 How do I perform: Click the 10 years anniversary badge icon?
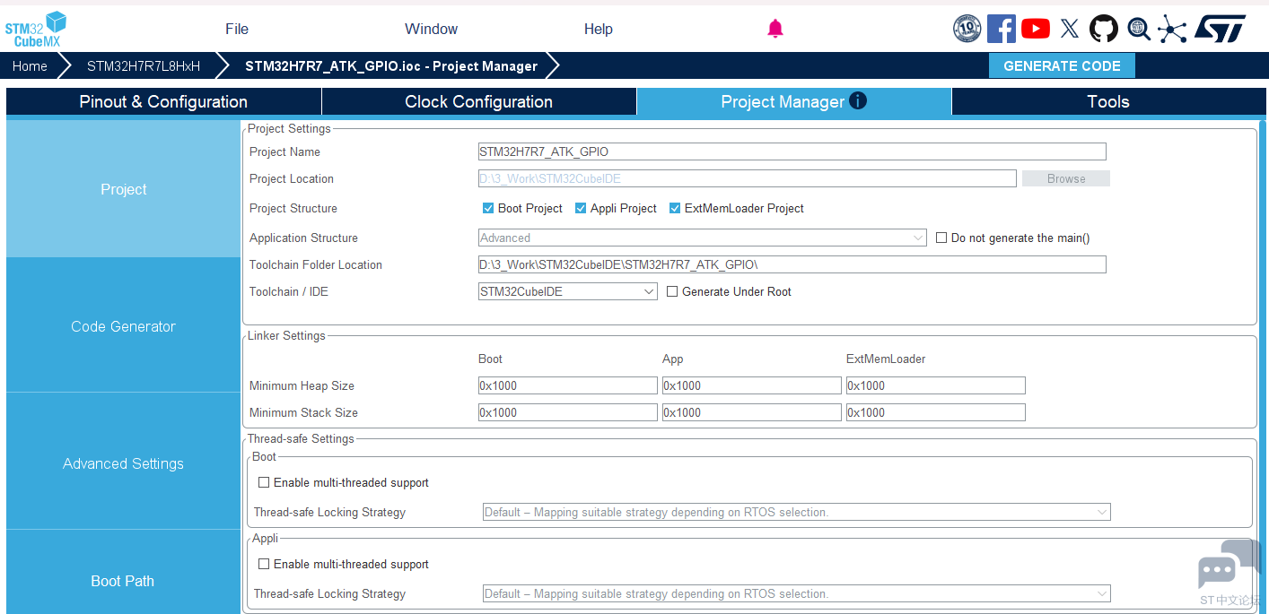(x=967, y=29)
